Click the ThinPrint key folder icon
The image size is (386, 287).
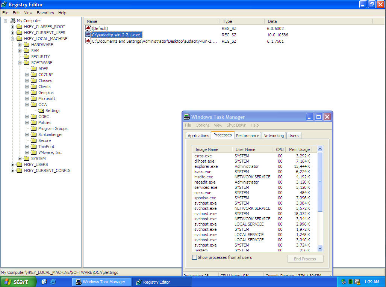[34, 146]
